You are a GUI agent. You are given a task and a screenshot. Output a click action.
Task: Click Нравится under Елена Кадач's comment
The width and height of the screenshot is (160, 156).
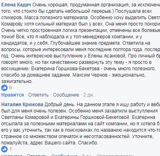tap(12, 95)
